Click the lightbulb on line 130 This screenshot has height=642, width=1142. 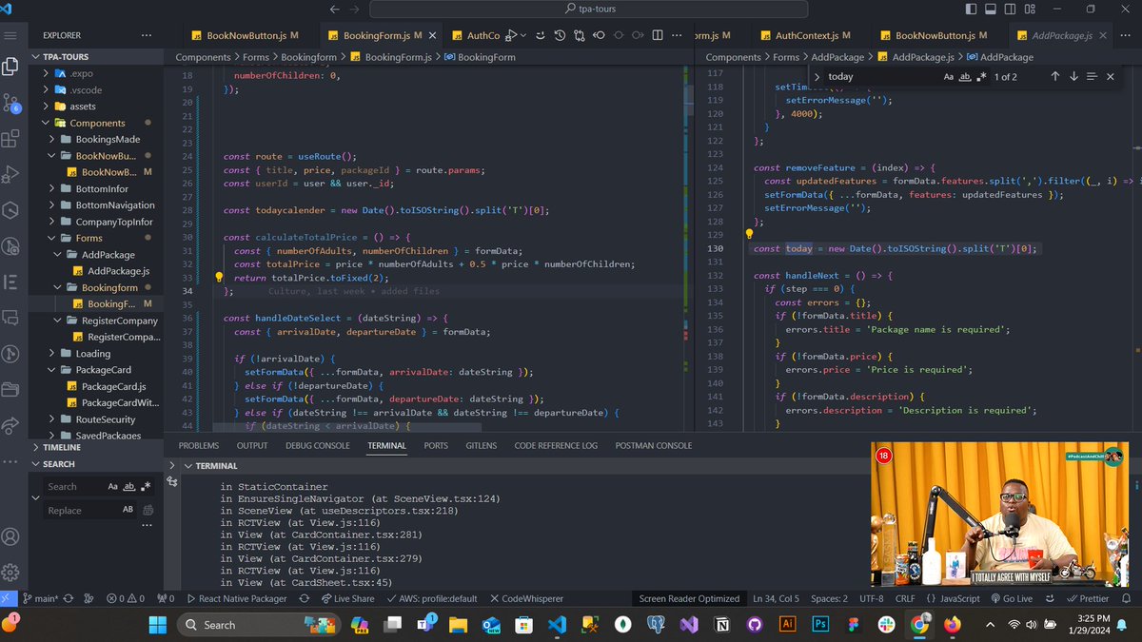749,234
